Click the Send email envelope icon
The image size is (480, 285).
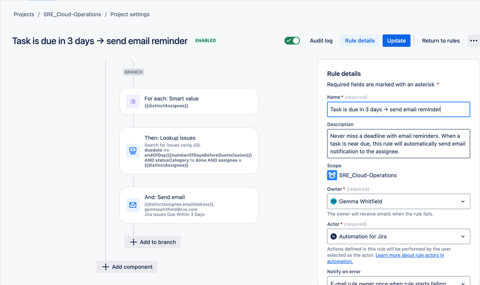coord(133,205)
